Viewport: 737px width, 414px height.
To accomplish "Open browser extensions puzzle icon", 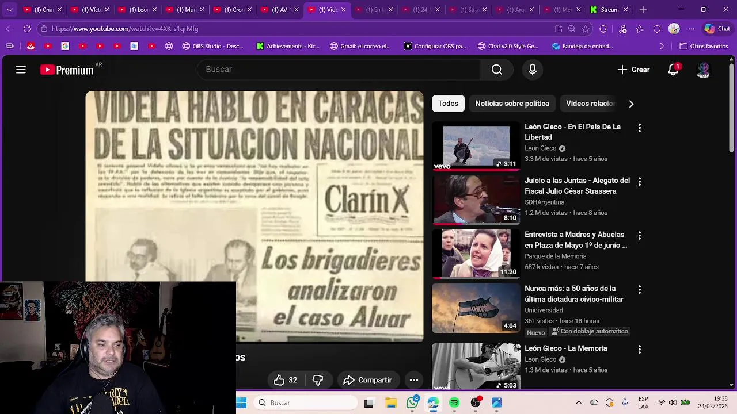I will click(x=603, y=29).
